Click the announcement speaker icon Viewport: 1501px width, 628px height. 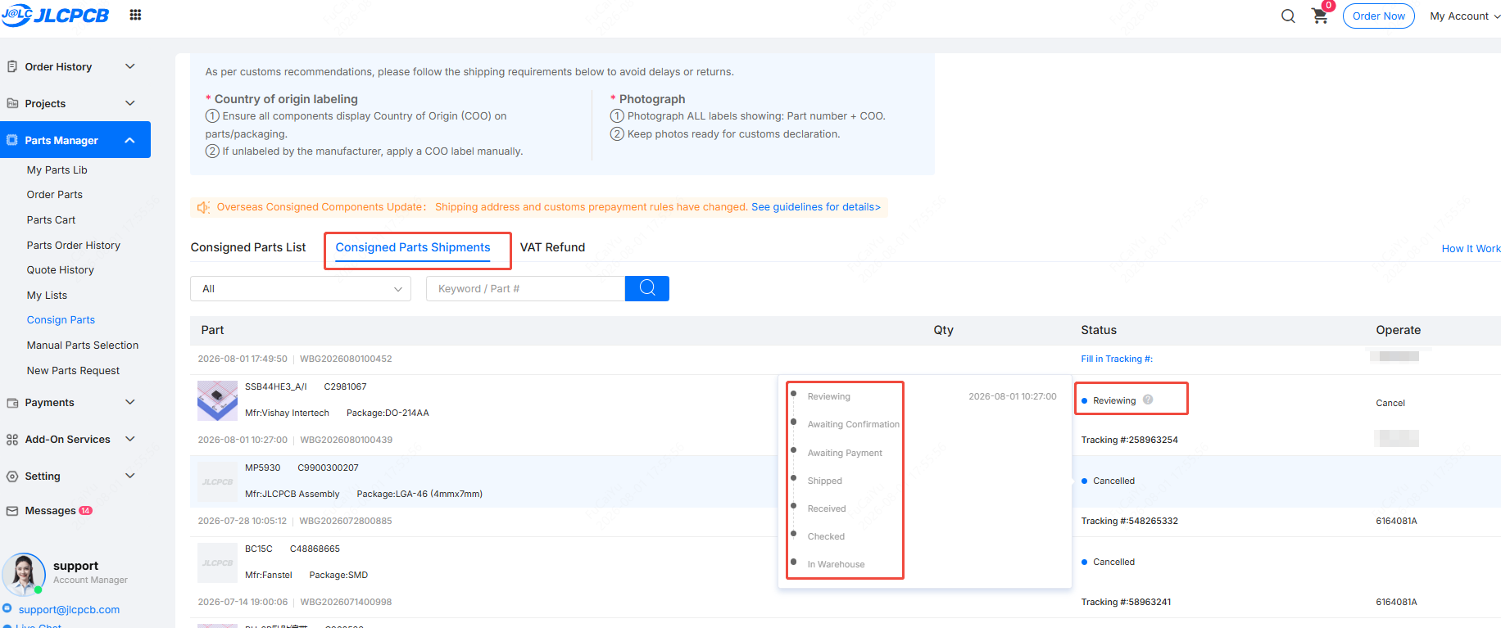click(x=203, y=207)
